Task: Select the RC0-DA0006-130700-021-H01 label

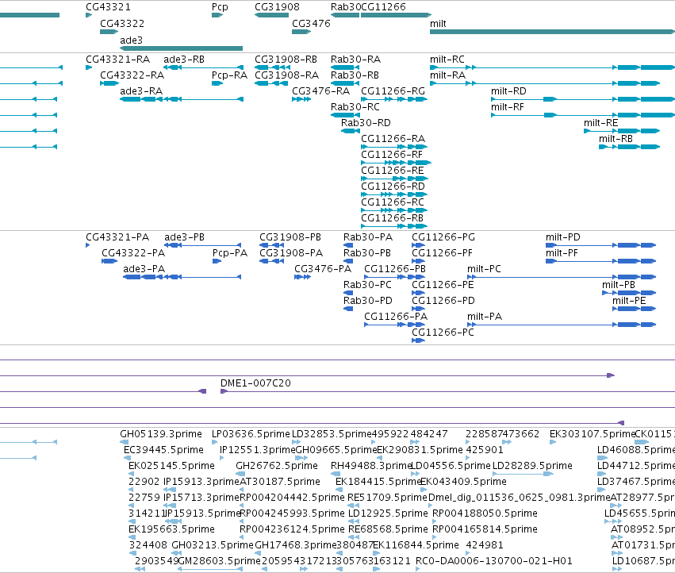Action: point(494,561)
